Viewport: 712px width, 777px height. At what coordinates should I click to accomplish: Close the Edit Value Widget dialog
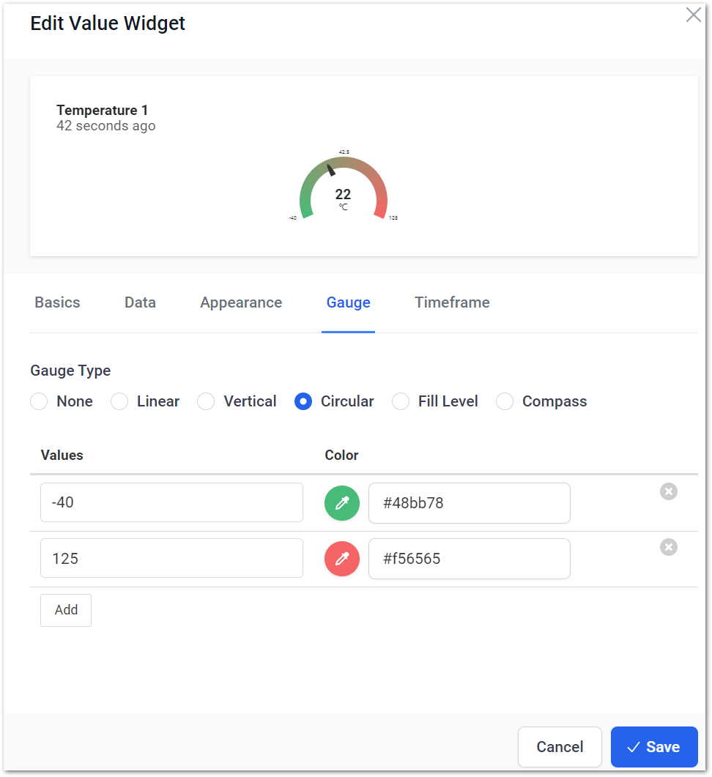pyautogui.click(x=693, y=15)
